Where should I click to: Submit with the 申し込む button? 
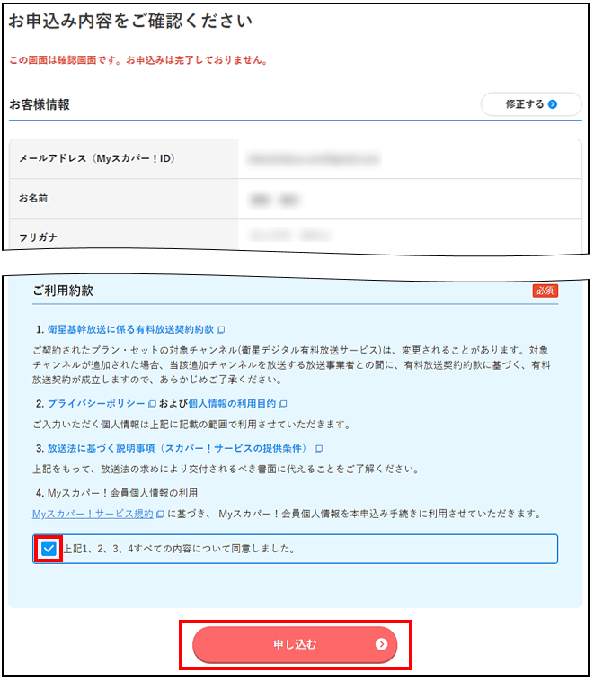click(x=295, y=644)
